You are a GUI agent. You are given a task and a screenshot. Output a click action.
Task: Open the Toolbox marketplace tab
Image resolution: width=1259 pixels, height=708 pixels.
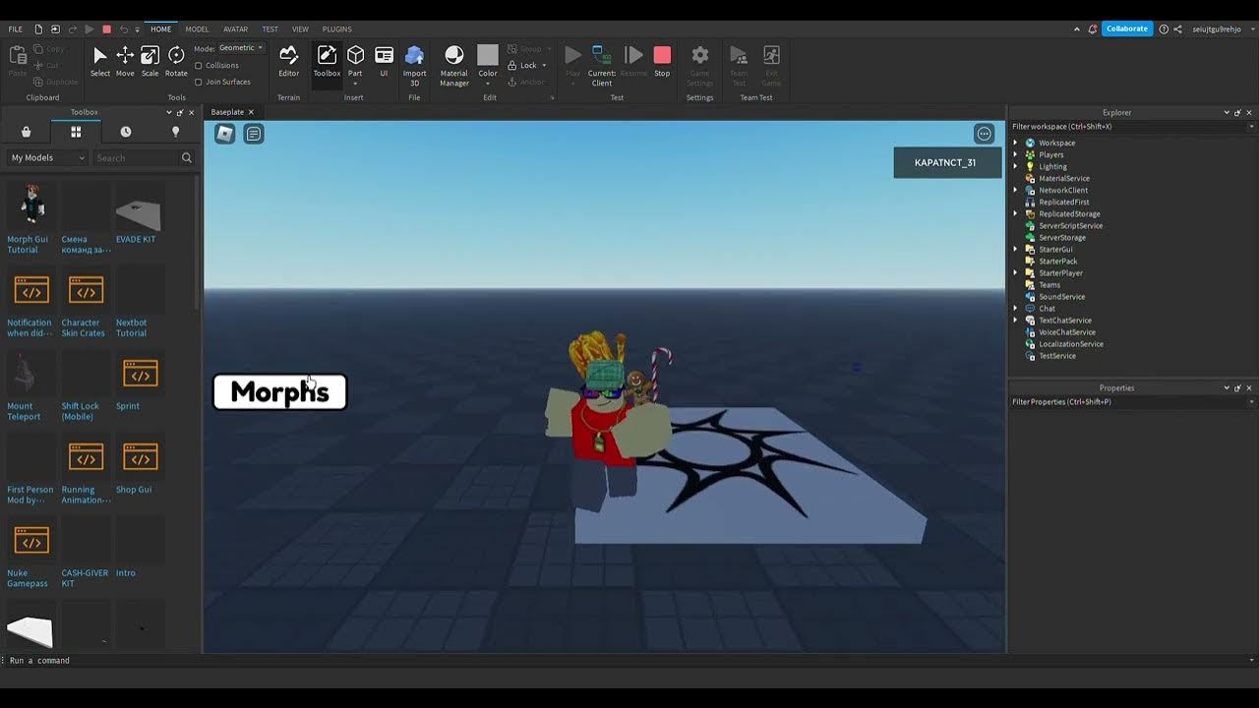tap(27, 132)
